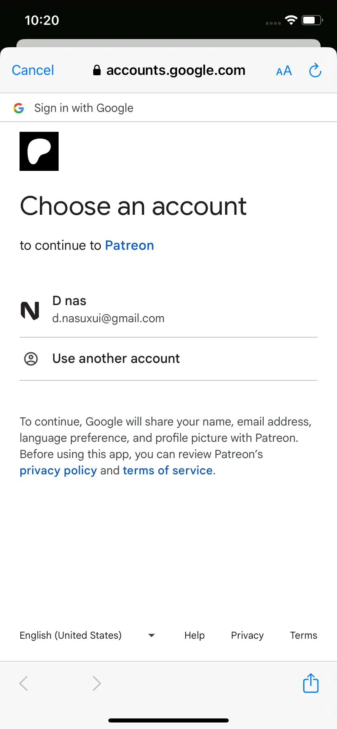Cancel the Google sign-in sheet

coord(33,70)
